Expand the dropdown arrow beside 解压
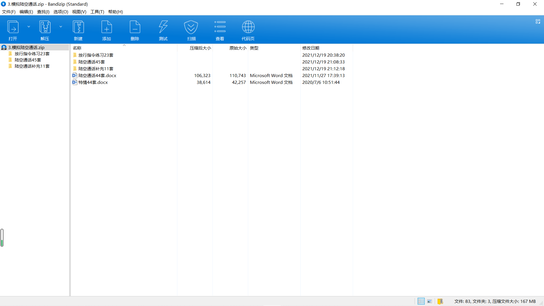544x306 pixels. [x=61, y=27]
